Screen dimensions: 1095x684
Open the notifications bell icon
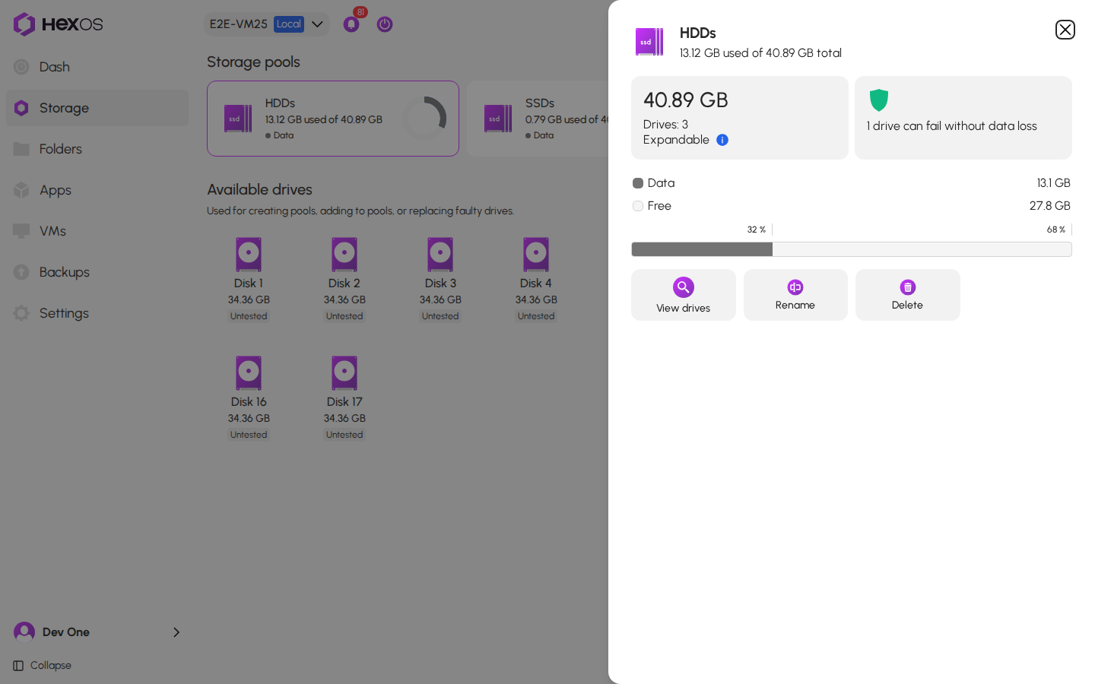click(x=351, y=24)
